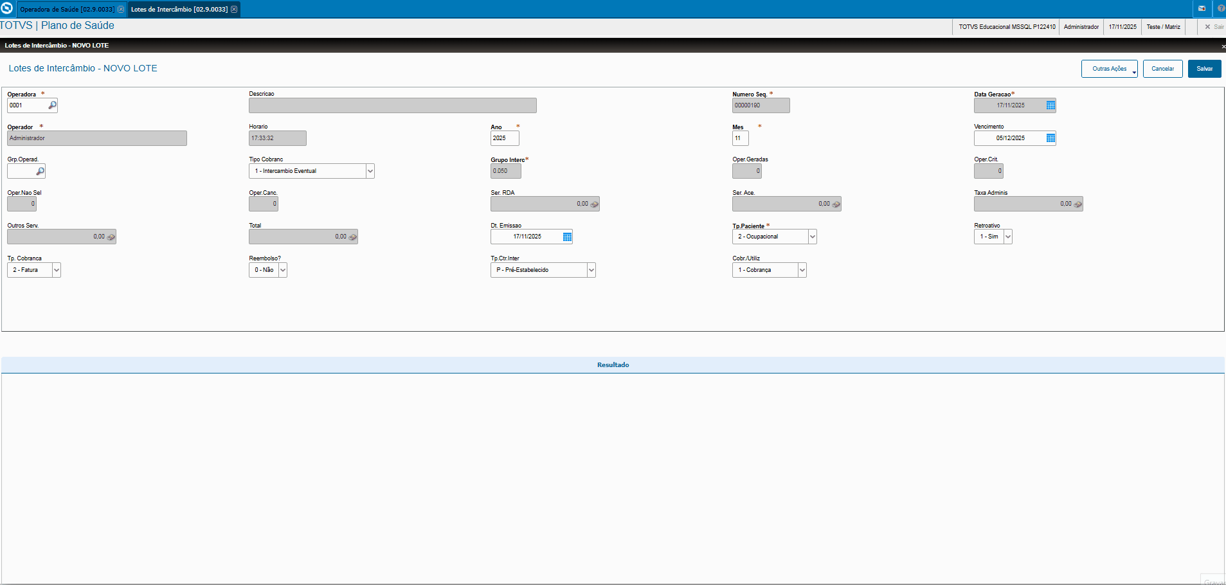Open Grp.Operad. lookup magnifier
Image resolution: width=1226 pixels, height=585 pixels.
tap(40, 171)
